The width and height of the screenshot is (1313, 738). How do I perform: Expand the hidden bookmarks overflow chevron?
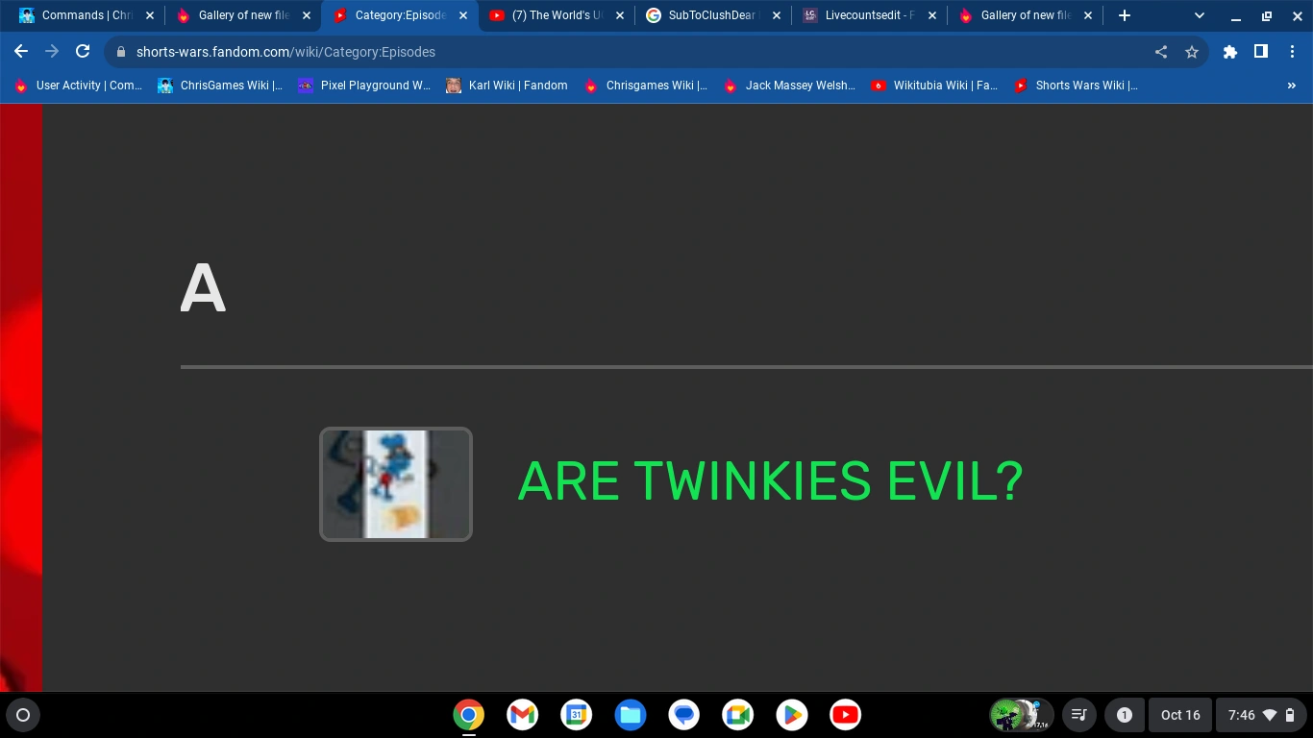(x=1293, y=86)
